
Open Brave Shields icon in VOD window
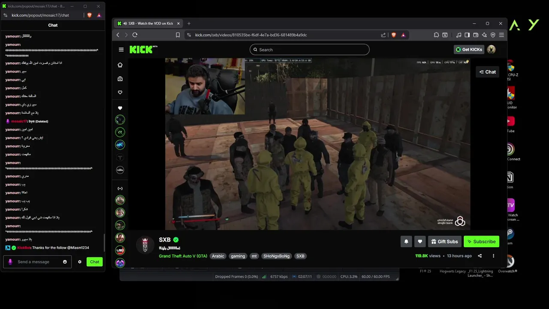[x=394, y=35]
